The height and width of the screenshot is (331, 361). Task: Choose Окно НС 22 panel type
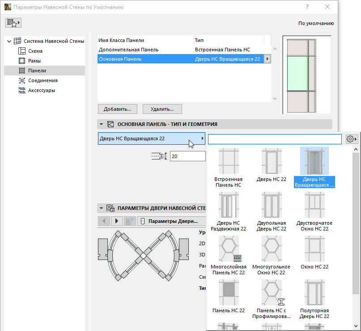(x=314, y=253)
